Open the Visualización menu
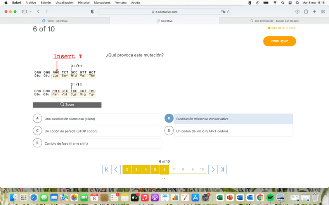This screenshot has width=329, height=205. 64,3
